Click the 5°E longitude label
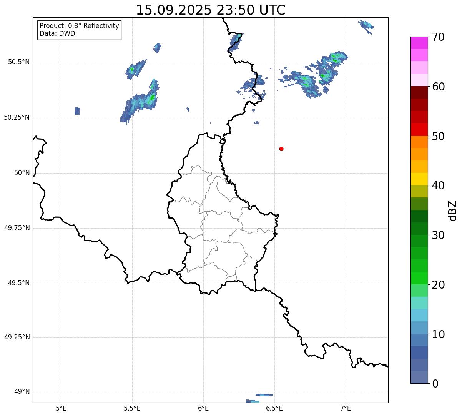The width and height of the screenshot is (462, 416). (61, 408)
